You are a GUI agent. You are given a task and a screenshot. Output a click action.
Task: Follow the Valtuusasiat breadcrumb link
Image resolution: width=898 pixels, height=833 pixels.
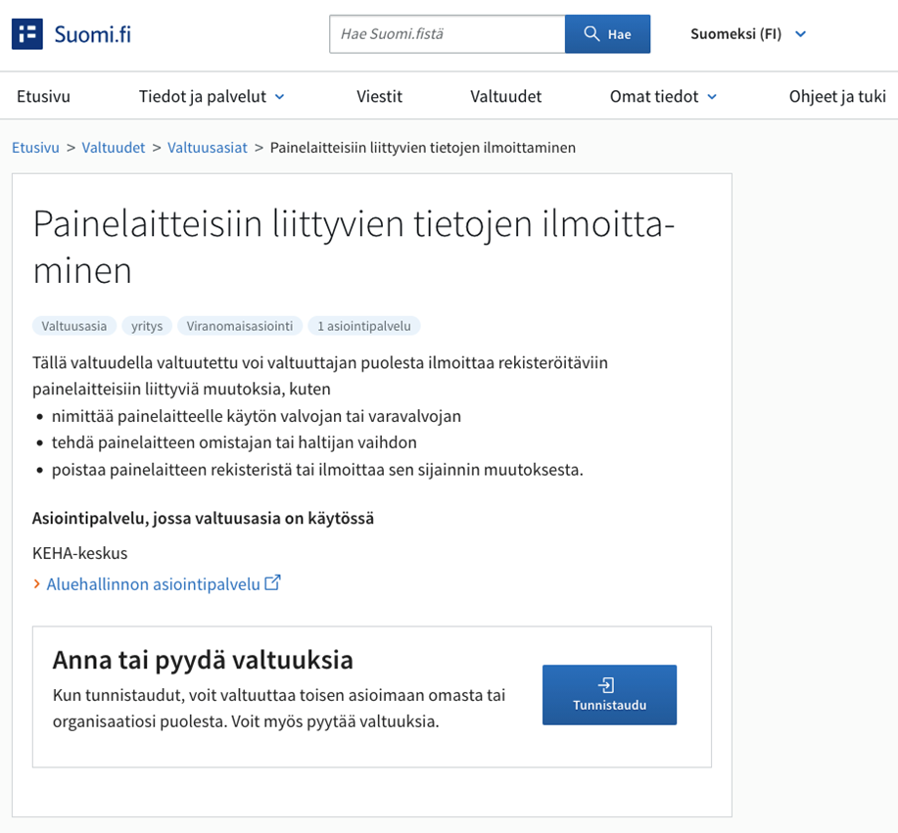(x=209, y=148)
